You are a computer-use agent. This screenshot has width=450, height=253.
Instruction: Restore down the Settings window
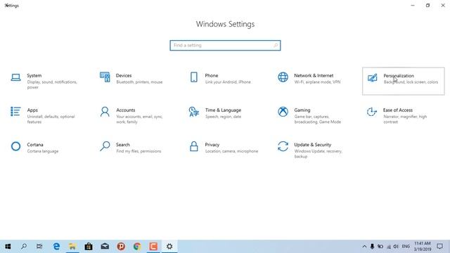click(x=428, y=6)
